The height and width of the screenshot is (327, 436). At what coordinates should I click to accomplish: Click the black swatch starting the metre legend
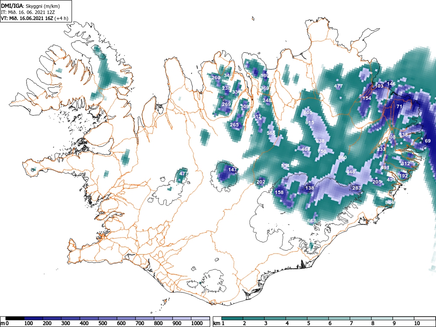coord(15,318)
